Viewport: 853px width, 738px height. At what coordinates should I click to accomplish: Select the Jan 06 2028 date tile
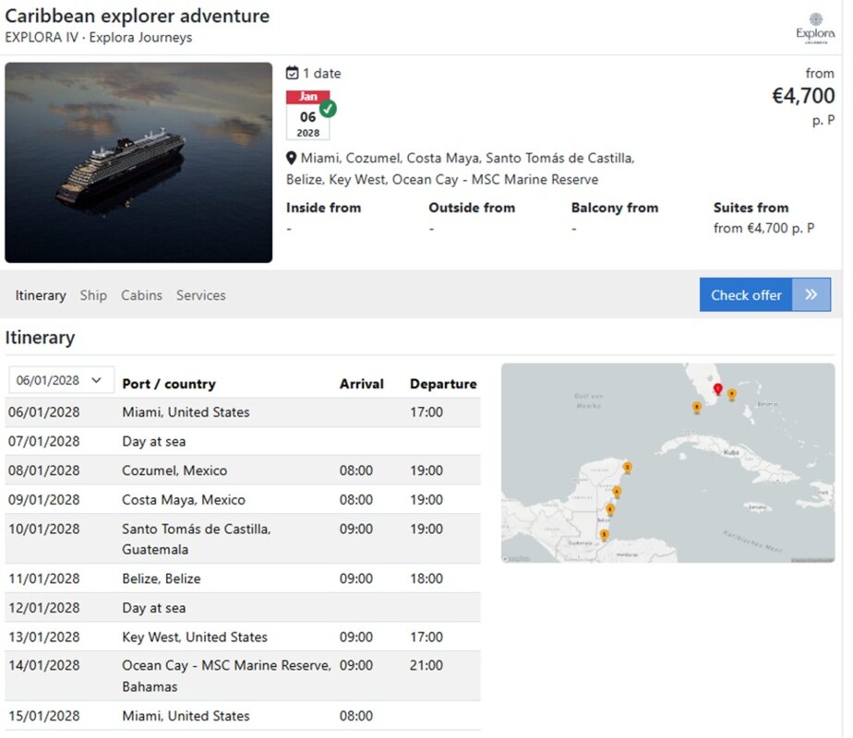(308, 115)
